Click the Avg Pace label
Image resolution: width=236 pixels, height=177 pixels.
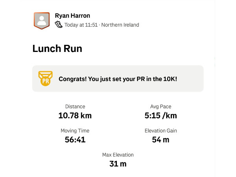(x=160, y=107)
